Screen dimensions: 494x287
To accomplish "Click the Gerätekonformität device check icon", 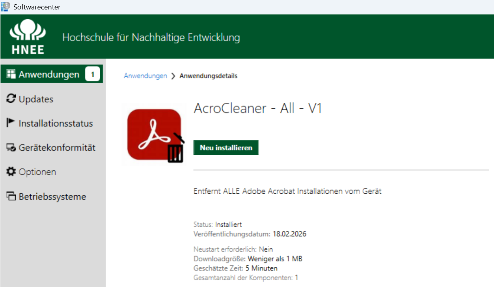I will pos(11,148).
